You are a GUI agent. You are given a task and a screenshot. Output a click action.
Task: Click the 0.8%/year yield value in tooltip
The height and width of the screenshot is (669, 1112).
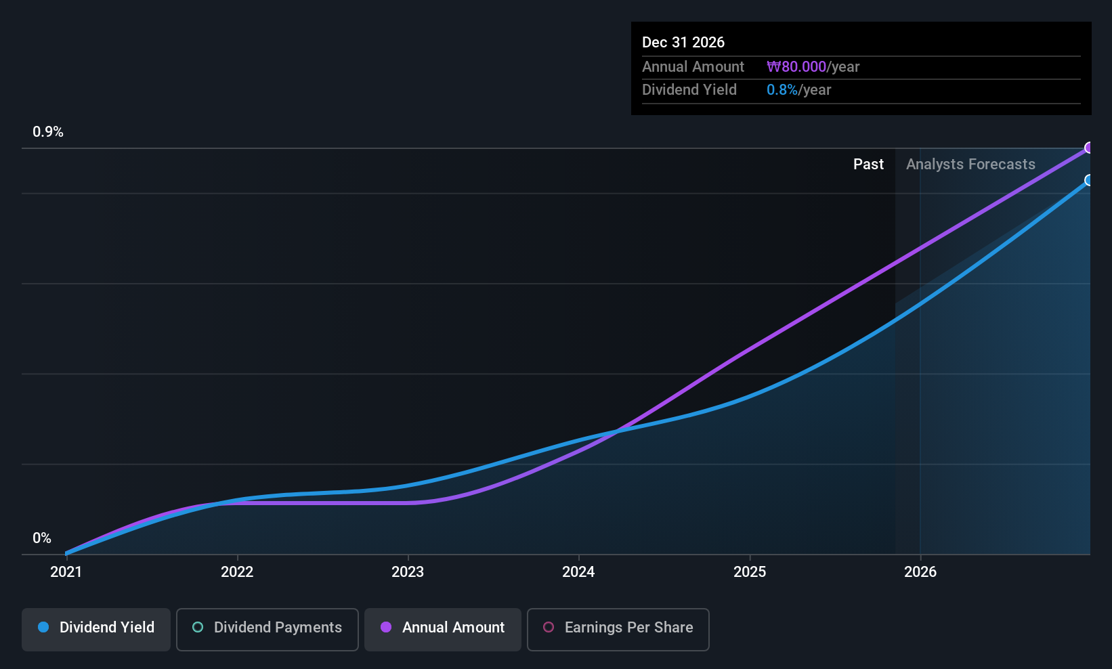(x=798, y=90)
